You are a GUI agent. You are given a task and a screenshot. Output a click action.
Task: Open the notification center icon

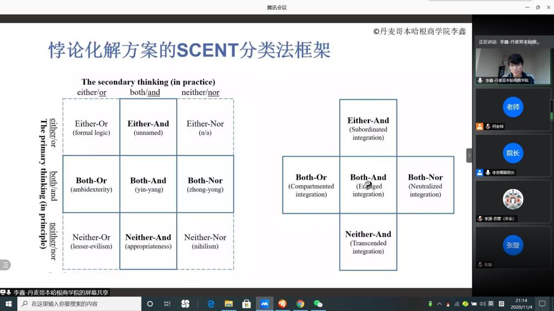[x=543, y=304]
